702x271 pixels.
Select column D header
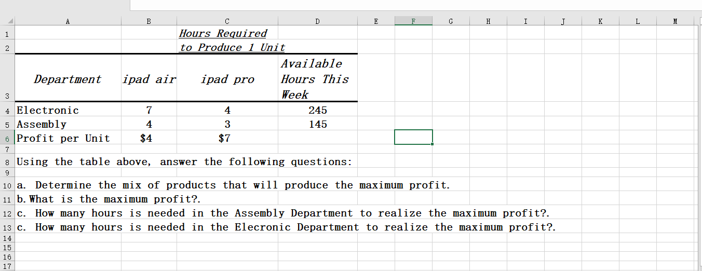[318, 21]
